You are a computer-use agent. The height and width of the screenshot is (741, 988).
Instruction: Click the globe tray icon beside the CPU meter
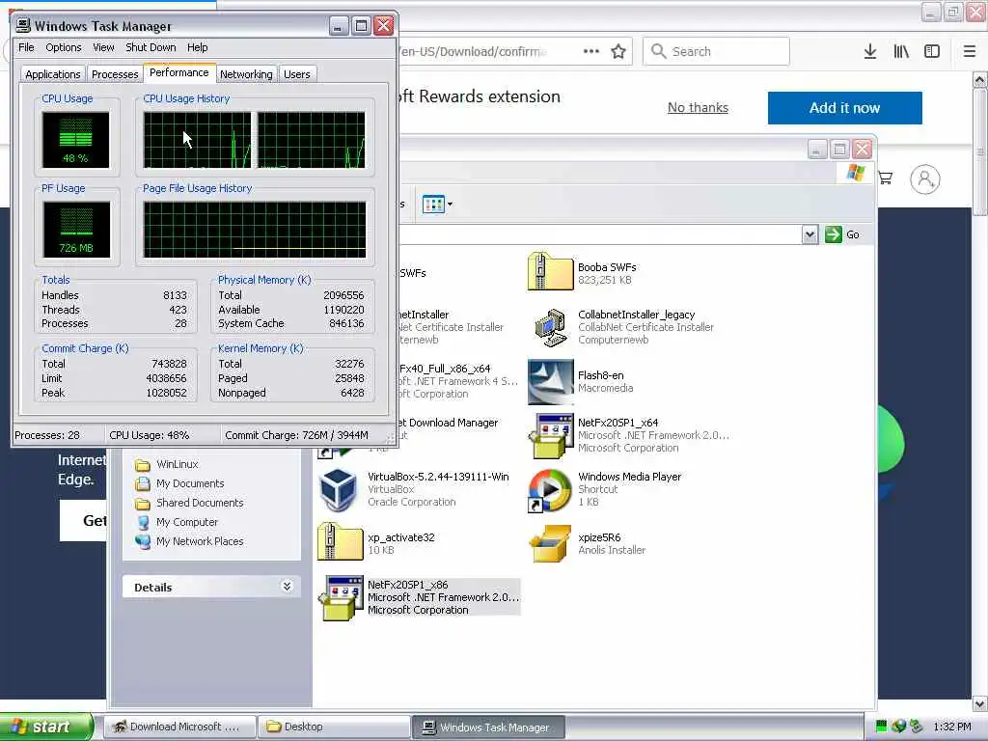[x=898, y=727]
